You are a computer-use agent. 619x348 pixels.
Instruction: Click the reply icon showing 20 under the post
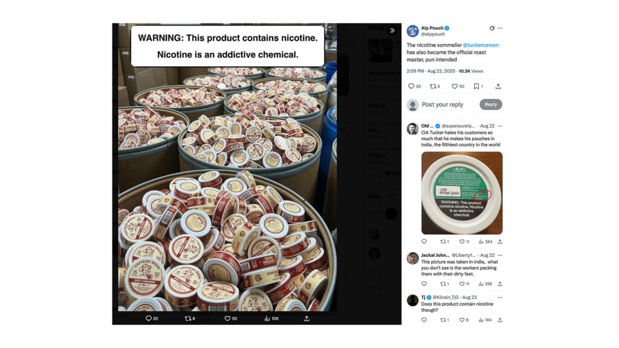coord(414,86)
